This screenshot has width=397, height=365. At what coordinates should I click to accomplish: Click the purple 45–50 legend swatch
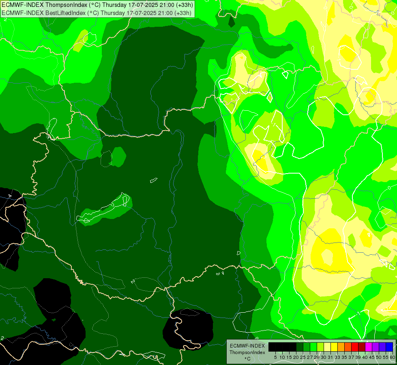pos(376,347)
